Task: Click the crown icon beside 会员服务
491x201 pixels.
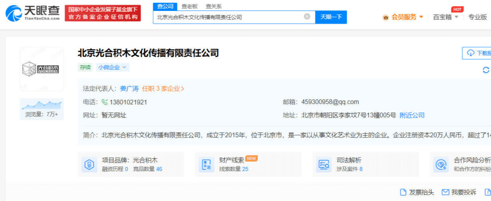Action: click(386, 17)
